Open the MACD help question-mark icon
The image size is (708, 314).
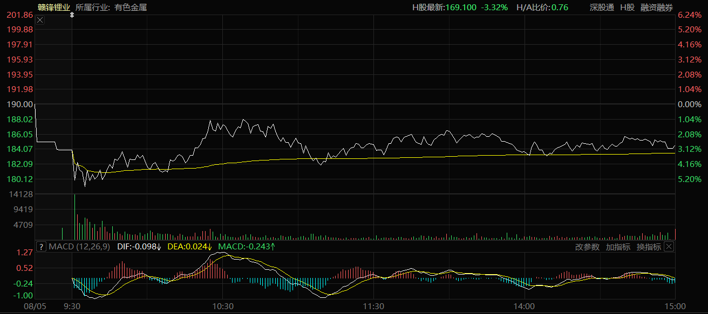point(40,247)
